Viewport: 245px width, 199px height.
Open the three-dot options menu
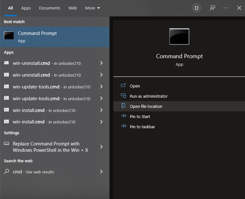tap(226, 8)
